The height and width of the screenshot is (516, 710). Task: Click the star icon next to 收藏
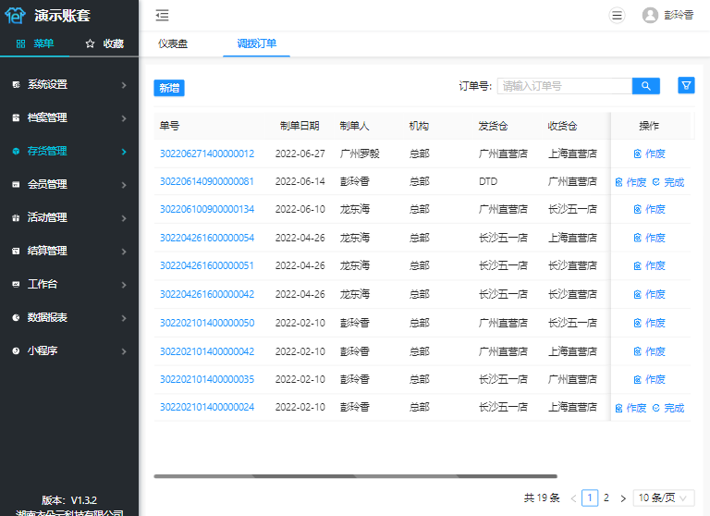90,43
